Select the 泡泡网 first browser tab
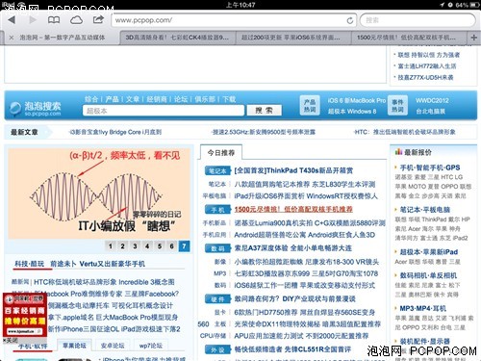481x361 pixels. [63, 38]
